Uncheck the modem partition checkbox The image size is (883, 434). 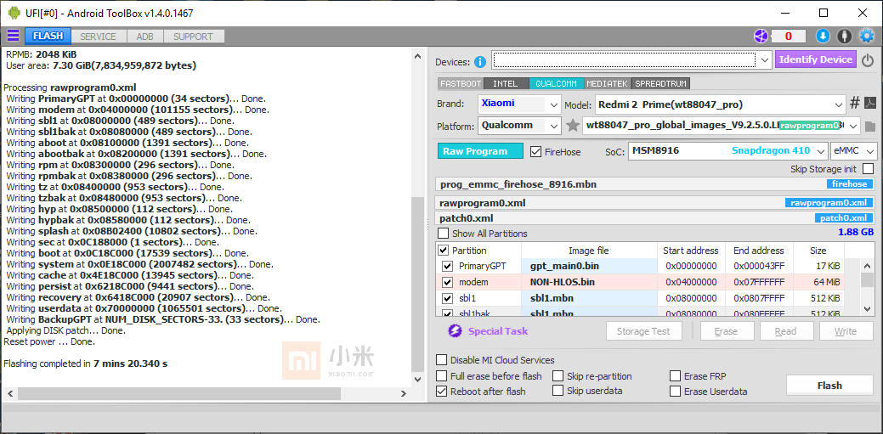[x=448, y=282]
